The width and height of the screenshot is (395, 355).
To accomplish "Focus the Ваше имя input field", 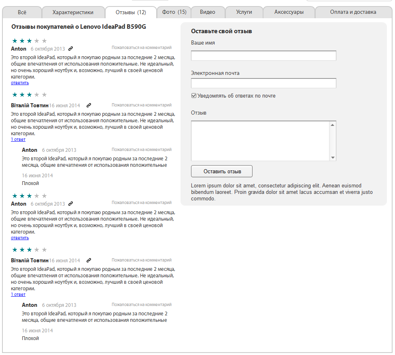I will pyautogui.click(x=263, y=56).
